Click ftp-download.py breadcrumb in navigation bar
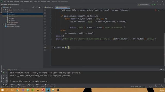Viewport: 165px width, 92px height. tap(14, 5)
